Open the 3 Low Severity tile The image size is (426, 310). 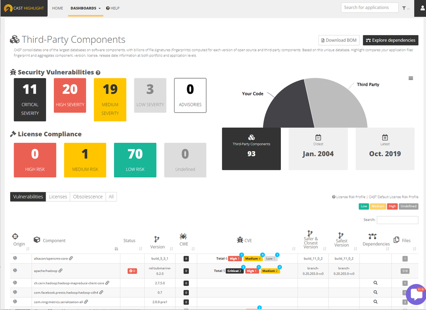click(150, 95)
